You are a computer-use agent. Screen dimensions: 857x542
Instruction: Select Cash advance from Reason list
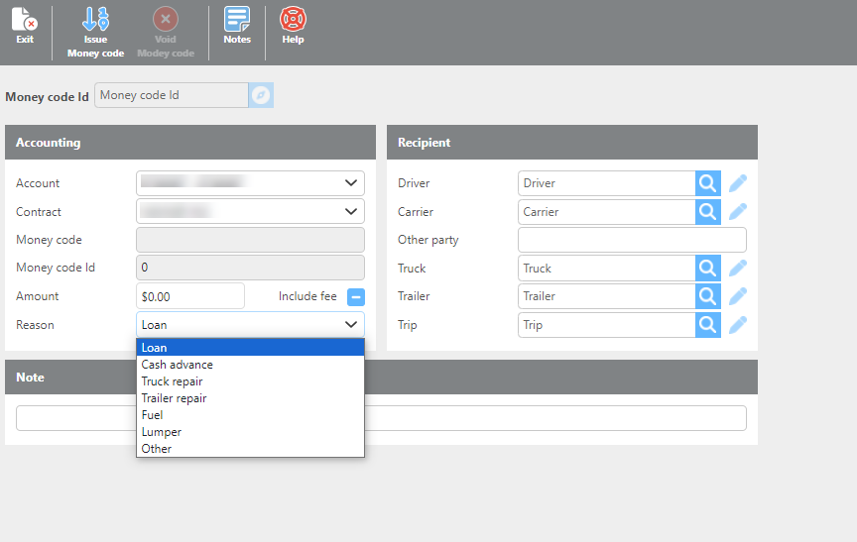click(178, 365)
